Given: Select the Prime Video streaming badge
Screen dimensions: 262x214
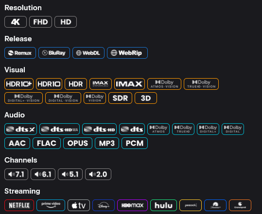Looking at the screenshot, I should [51, 205].
